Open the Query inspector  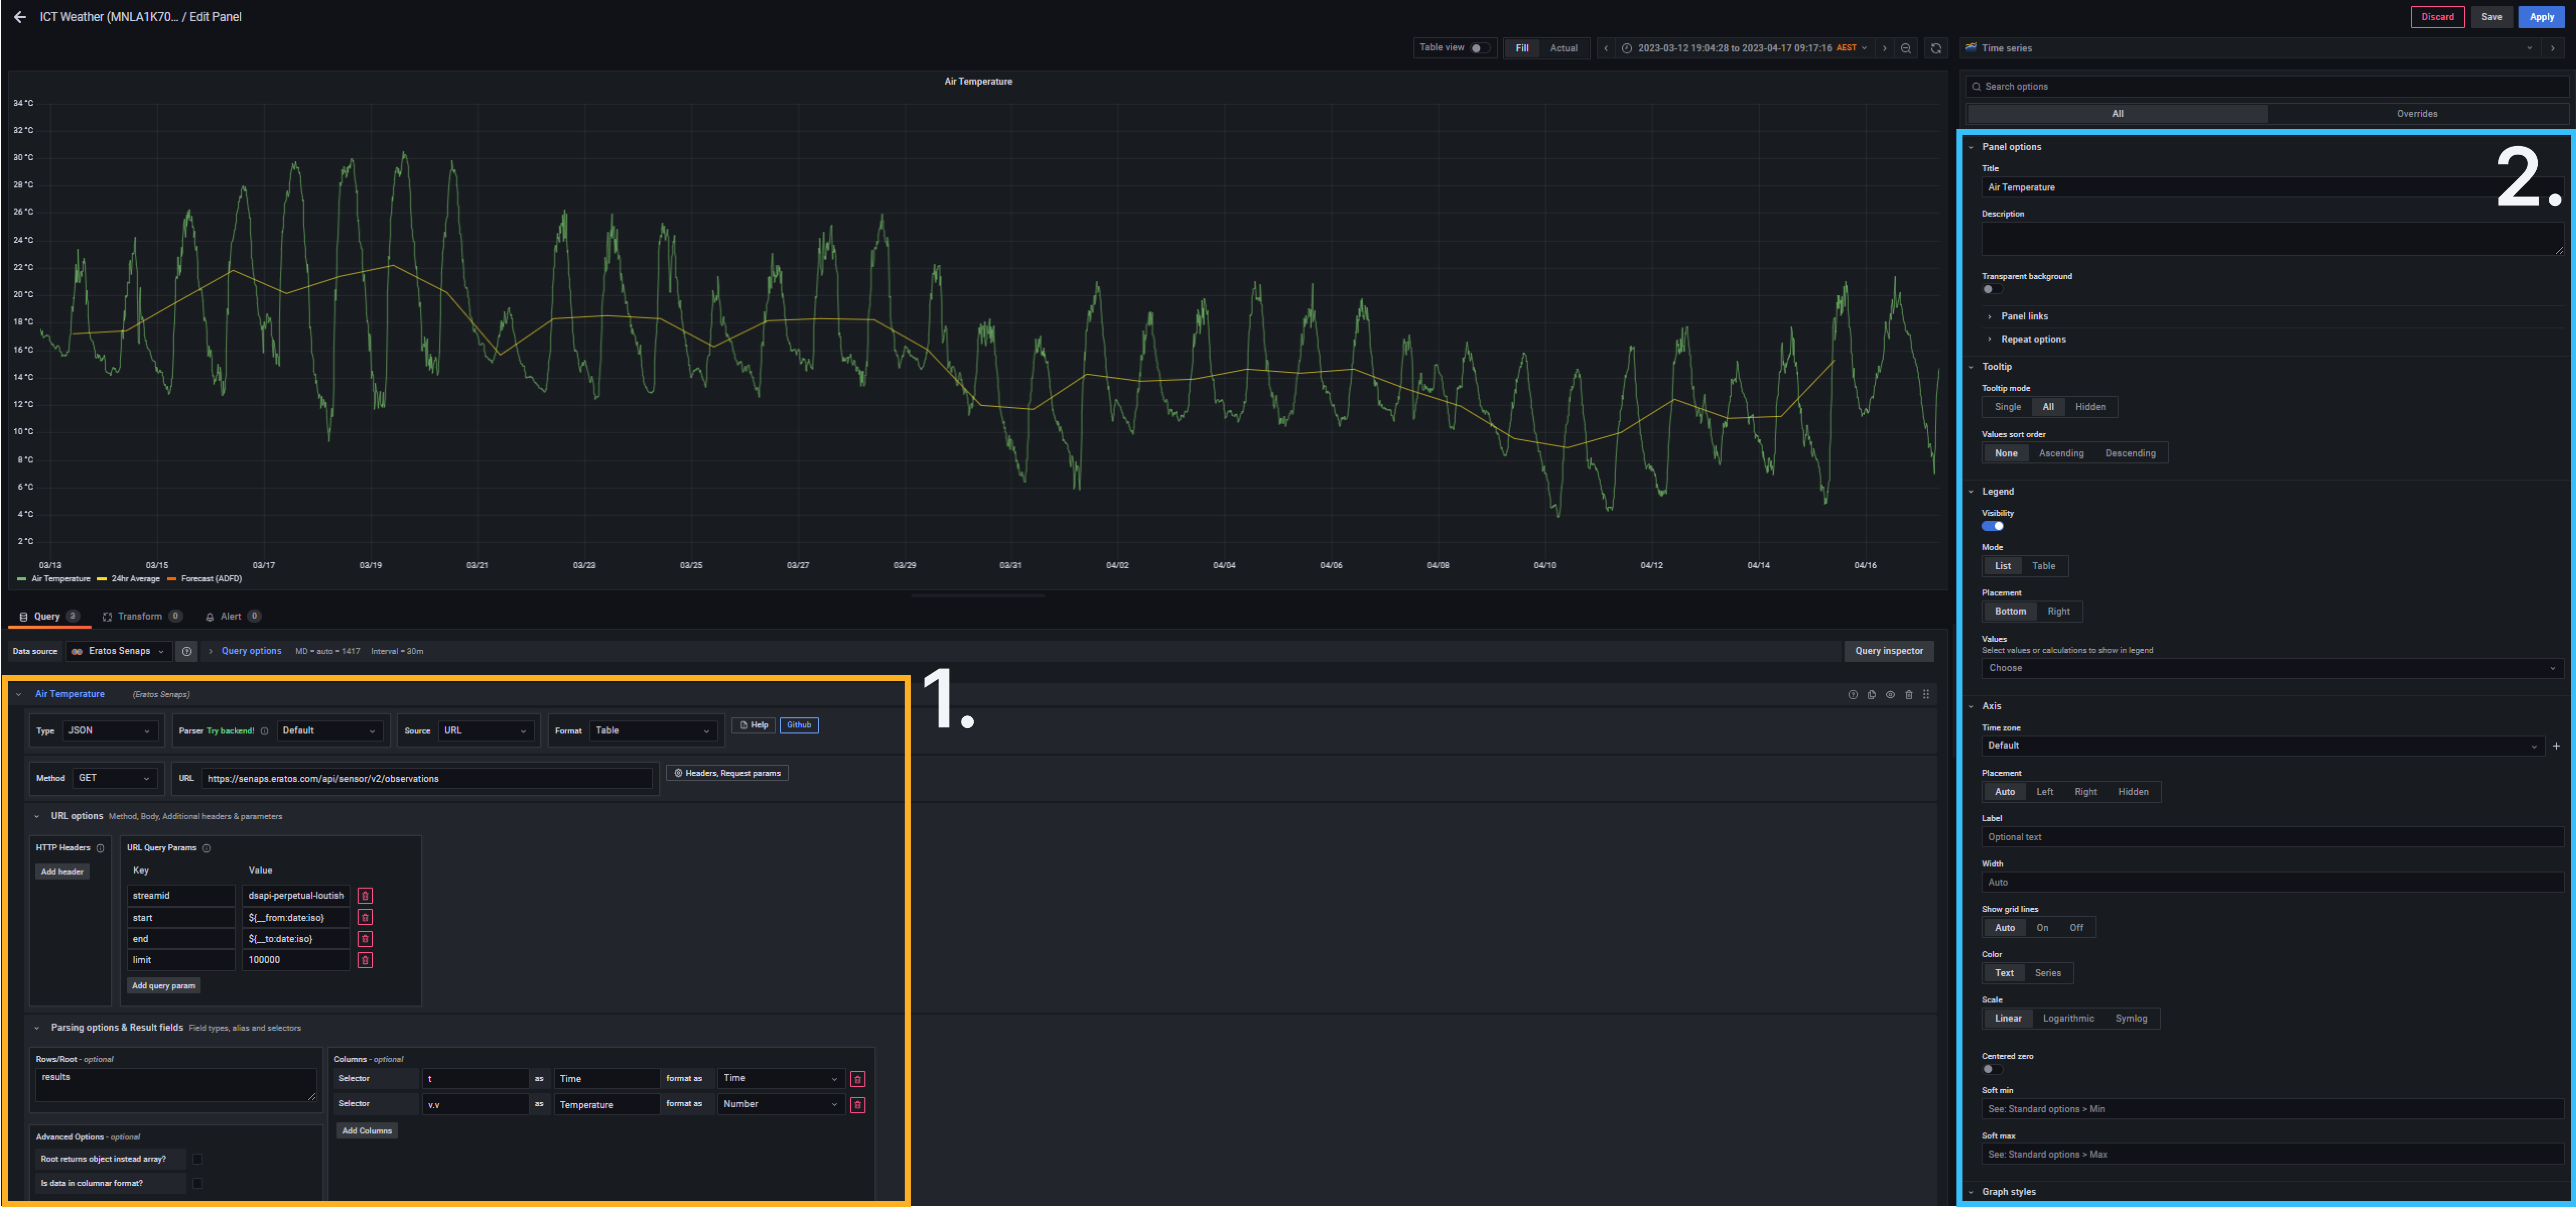tap(1888, 651)
